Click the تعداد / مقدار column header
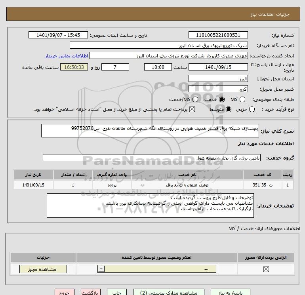 (73, 175)
